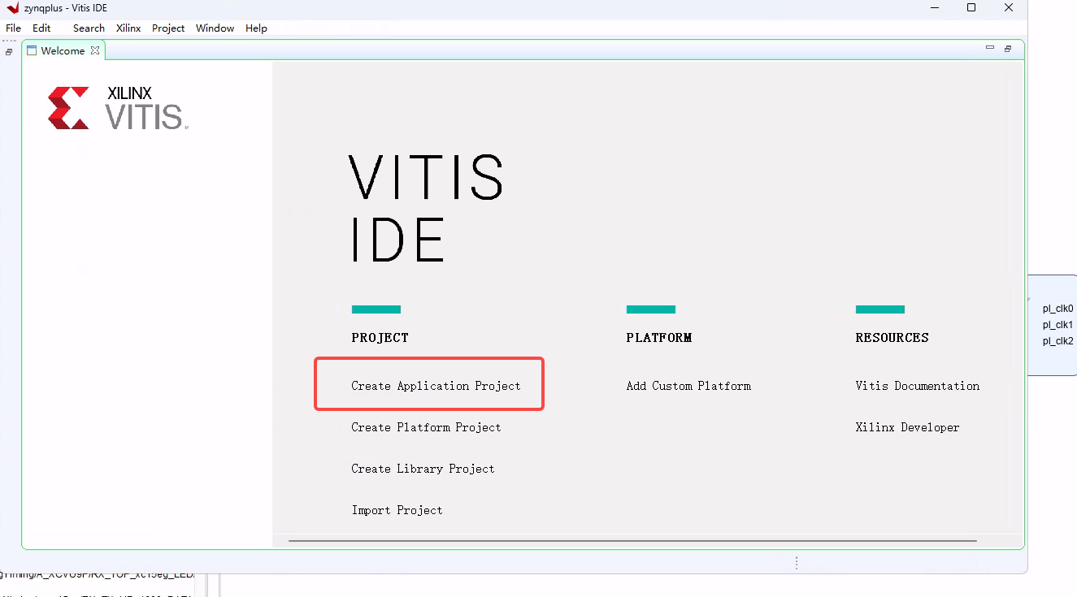
Task: Close the Welcome tab
Action: tap(95, 50)
